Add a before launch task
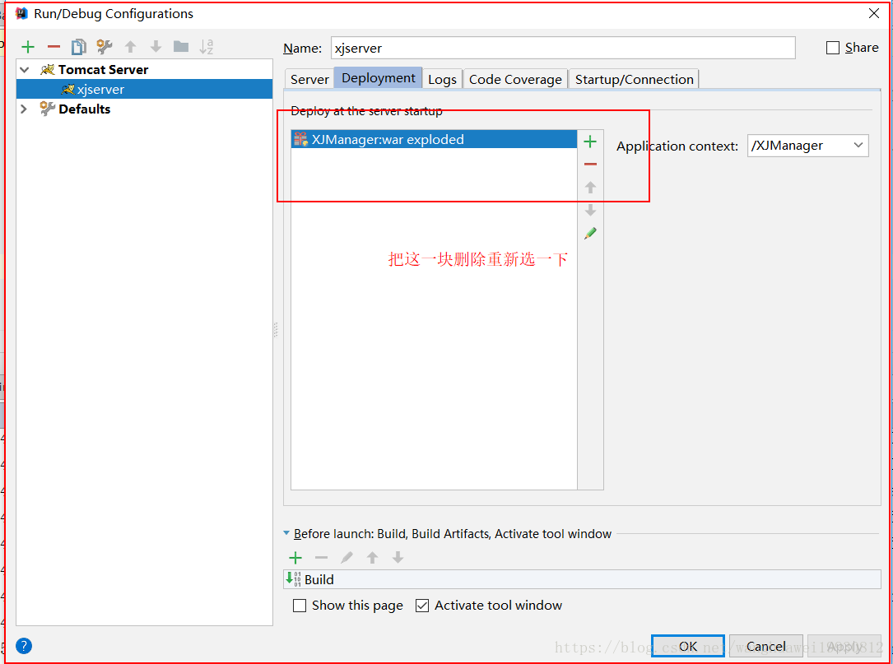Viewport: 893px width, 664px height. pyautogui.click(x=295, y=558)
